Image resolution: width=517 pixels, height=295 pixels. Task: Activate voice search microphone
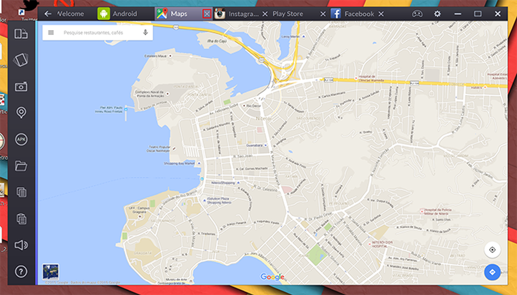(x=146, y=32)
